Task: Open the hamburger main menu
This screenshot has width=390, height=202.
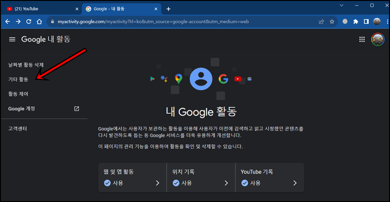Action: pos(12,39)
